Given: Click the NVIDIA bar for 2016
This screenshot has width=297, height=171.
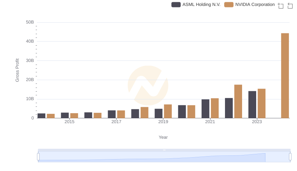Looking at the screenshot, I should pos(98,115).
